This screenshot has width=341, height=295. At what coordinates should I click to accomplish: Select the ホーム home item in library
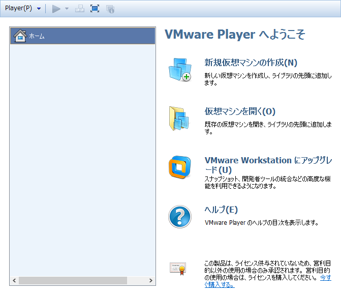(x=83, y=36)
